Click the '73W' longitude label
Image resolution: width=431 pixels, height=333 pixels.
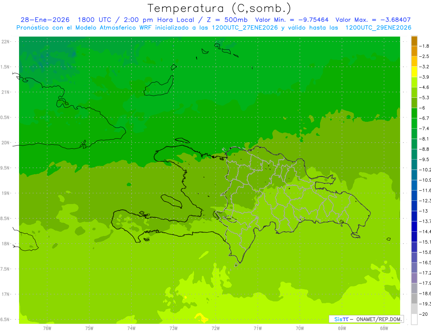pyautogui.click(x=173, y=328)
